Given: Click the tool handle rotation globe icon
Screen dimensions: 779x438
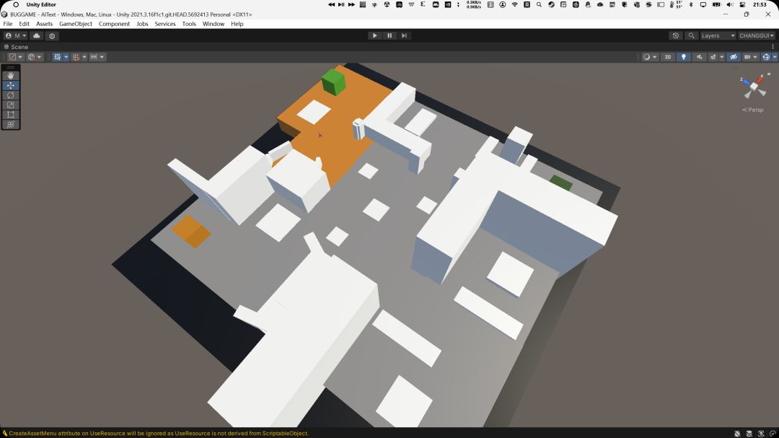Looking at the screenshot, I should pyautogui.click(x=31, y=57).
